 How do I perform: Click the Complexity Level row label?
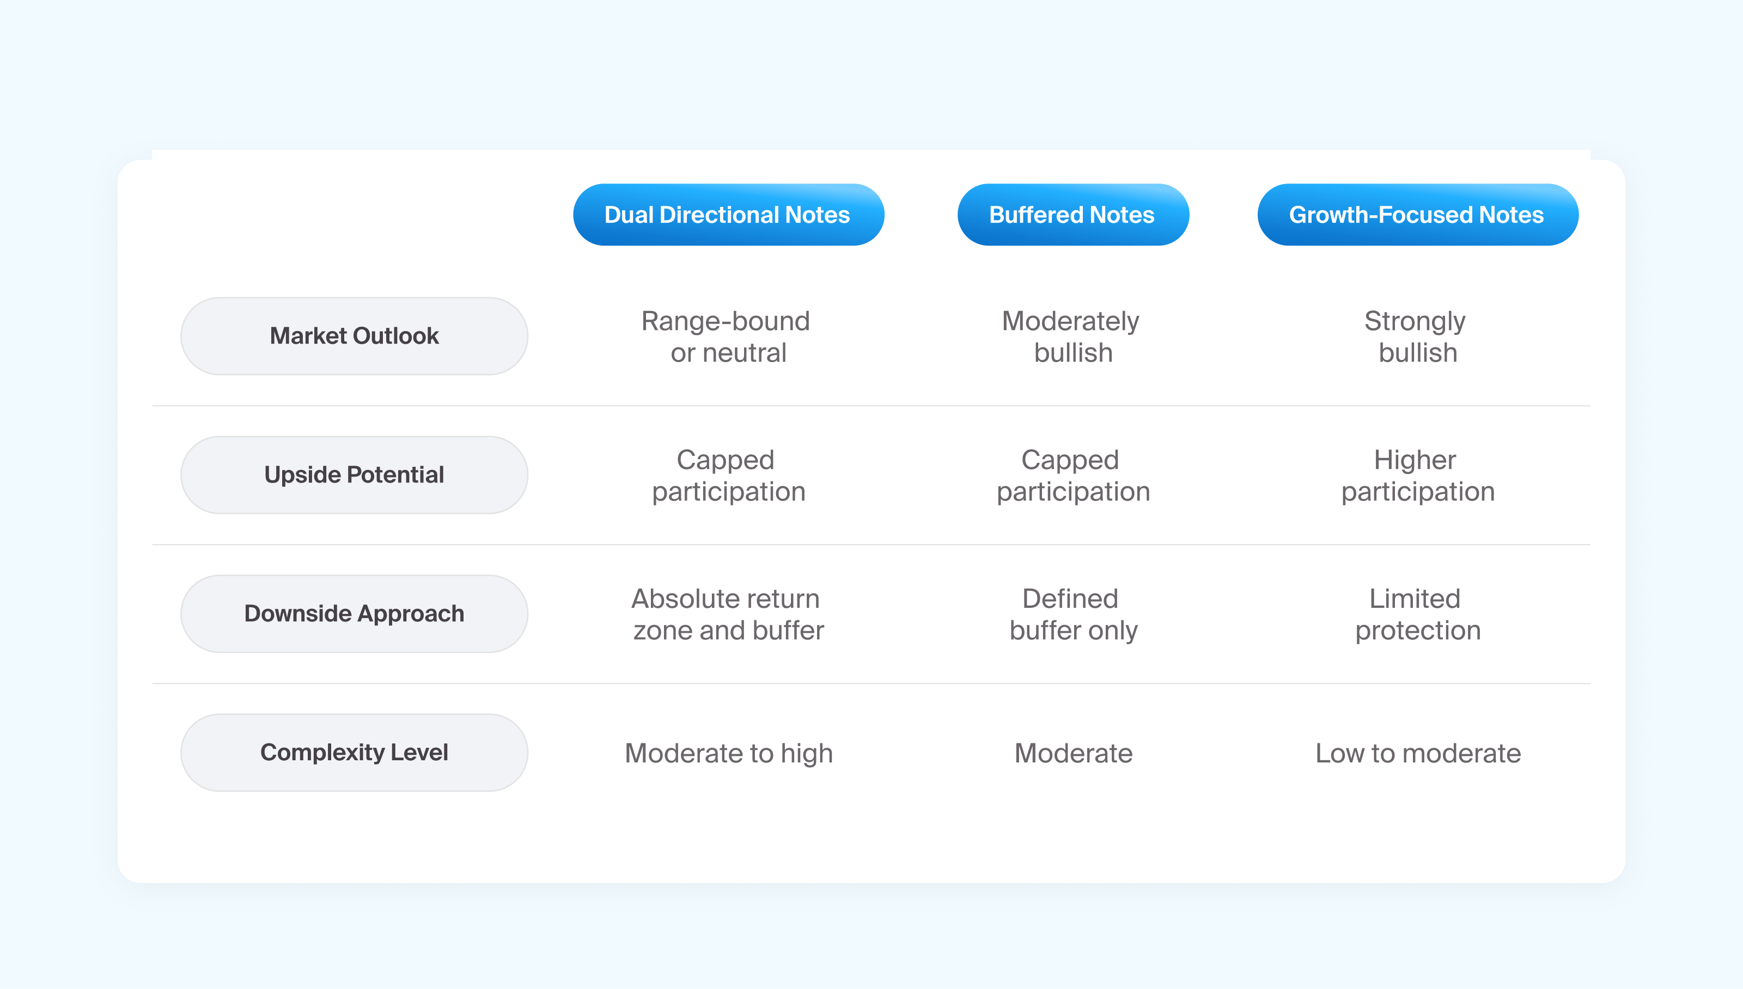coord(354,753)
